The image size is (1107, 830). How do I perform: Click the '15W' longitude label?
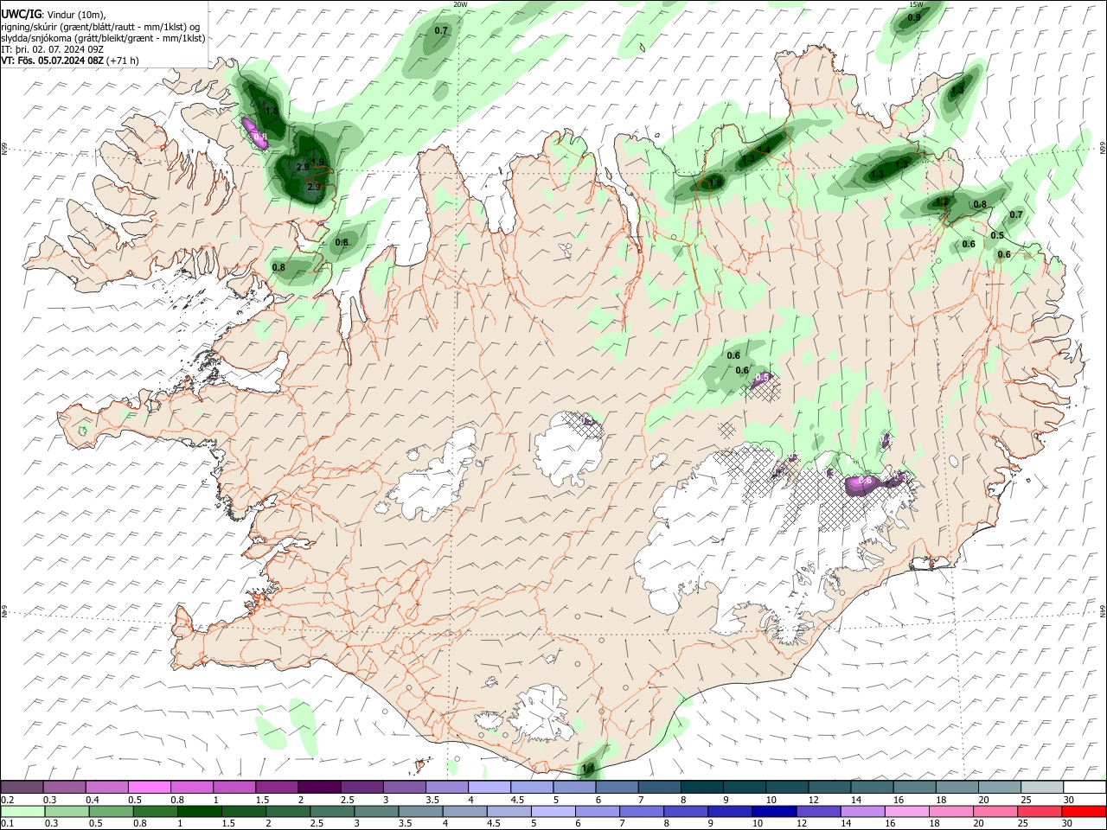click(x=916, y=4)
